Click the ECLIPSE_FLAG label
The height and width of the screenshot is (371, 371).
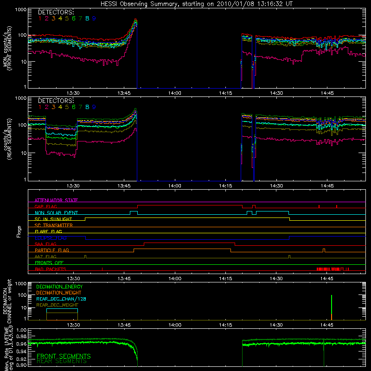point(51,238)
